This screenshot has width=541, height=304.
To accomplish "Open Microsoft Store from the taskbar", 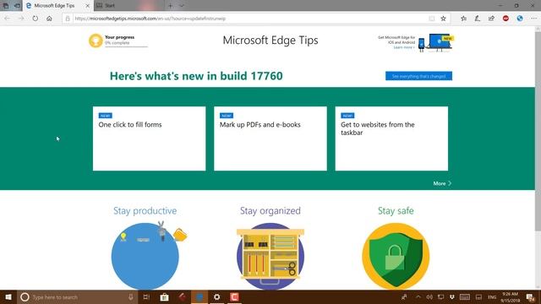I will click(164, 296).
